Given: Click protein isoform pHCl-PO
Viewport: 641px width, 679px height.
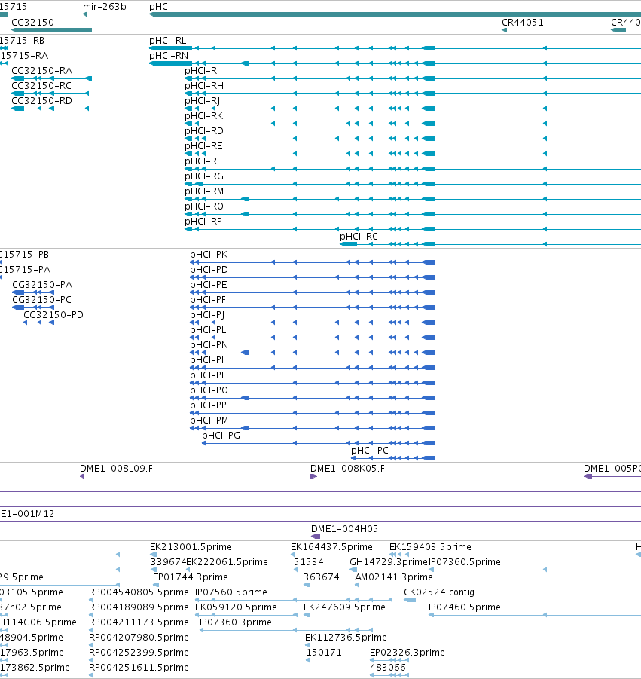Looking at the screenshot, I should point(209,390).
